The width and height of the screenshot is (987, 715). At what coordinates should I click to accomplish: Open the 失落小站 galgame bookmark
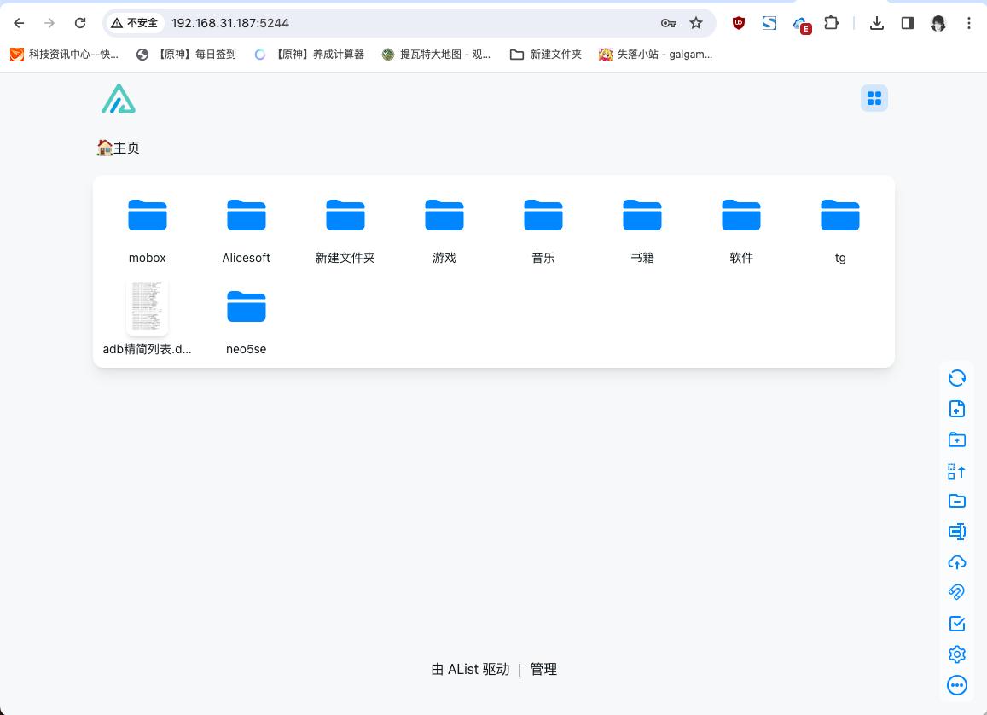[655, 55]
